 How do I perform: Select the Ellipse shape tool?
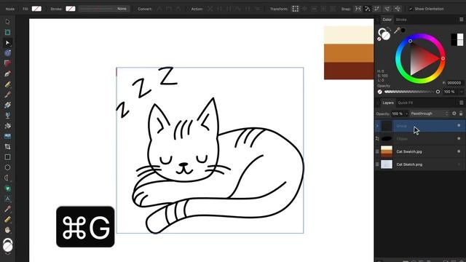(x=8, y=167)
